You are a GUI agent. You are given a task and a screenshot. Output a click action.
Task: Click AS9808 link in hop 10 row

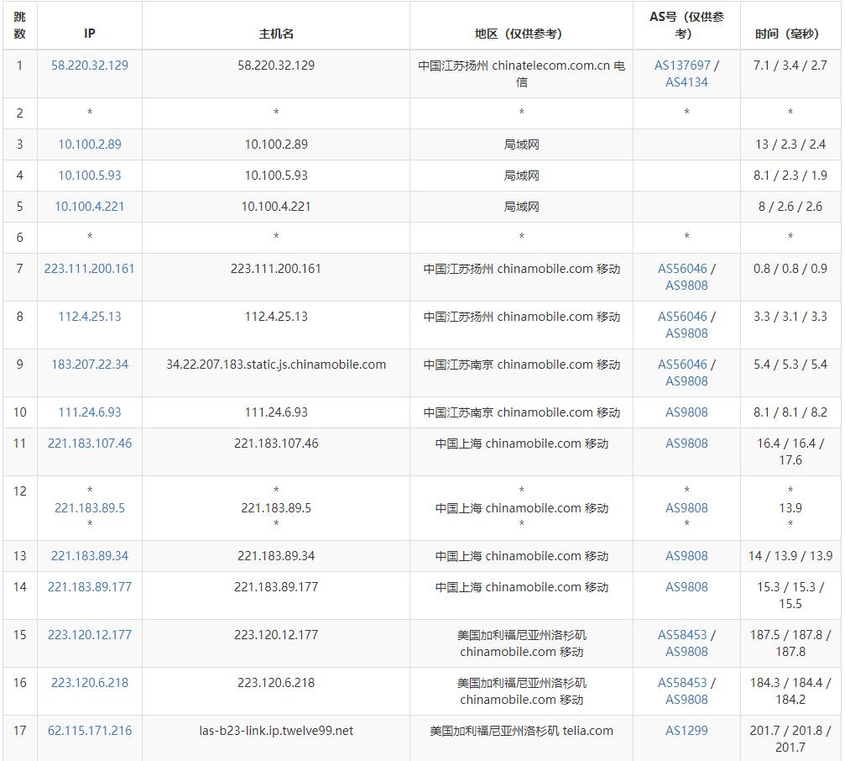686,412
